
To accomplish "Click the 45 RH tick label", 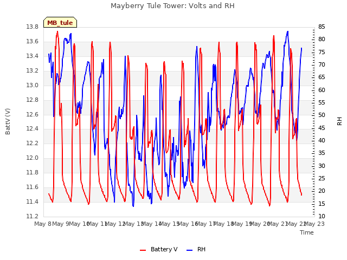I will [x=322, y=128].
